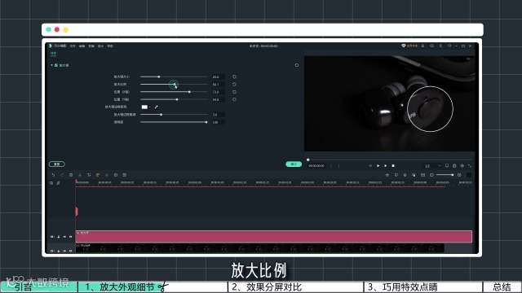Screen dimensions: 522x293
Task: Uncheck the 放大镜 effect checkbox
Action: click(56, 65)
